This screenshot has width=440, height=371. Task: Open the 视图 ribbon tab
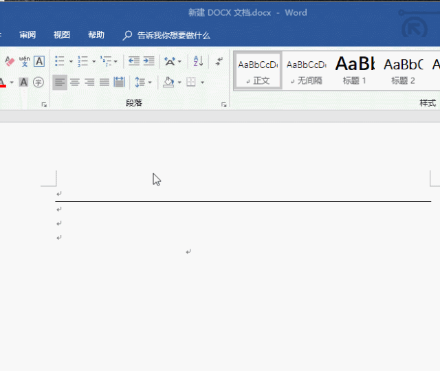tap(62, 35)
